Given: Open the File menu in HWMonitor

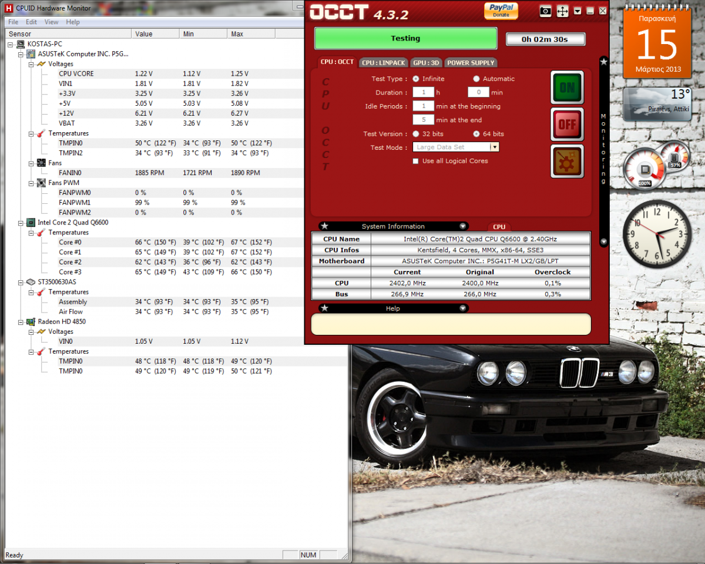Looking at the screenshot, I should click(13, 22).
